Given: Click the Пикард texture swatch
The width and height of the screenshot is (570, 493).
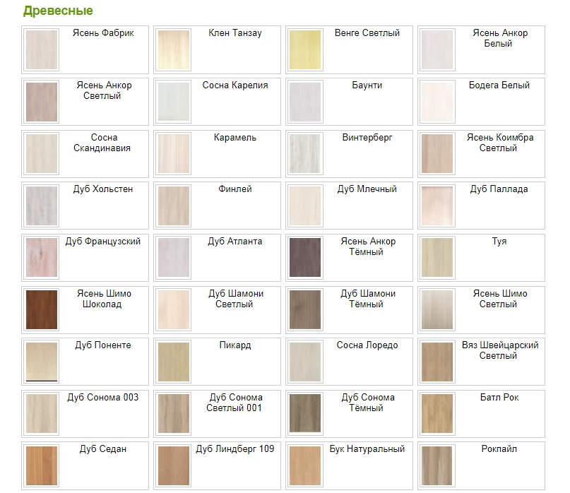Looking at the screenshot, I should [174, 362].
